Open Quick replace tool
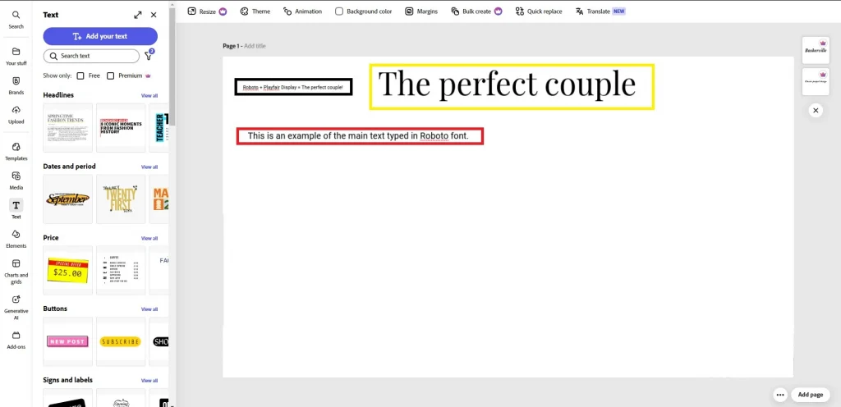 coord(539,11)
